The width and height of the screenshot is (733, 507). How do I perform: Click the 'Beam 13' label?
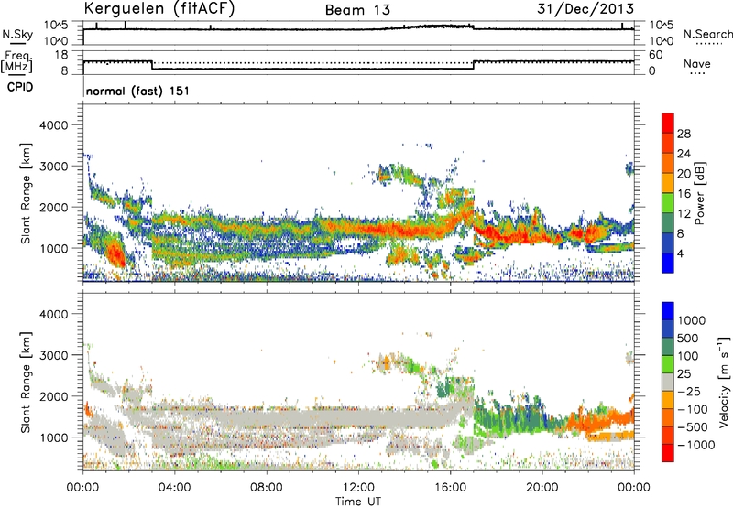pyautogui.click(x=357, y=10)
